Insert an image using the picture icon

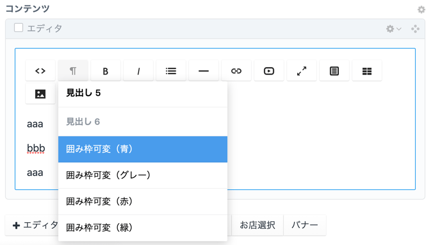(x=40, y=94)
